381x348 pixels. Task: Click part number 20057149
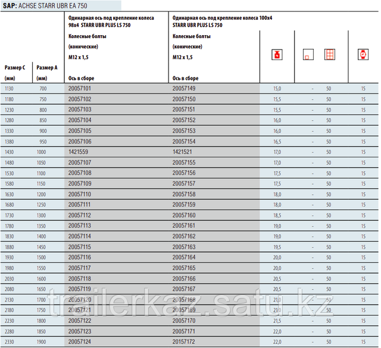pyautogui.click(x=184, y=89)
